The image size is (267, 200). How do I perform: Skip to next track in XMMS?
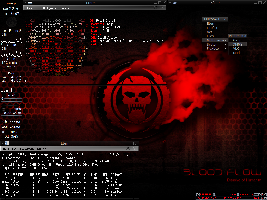click(250, 195)
